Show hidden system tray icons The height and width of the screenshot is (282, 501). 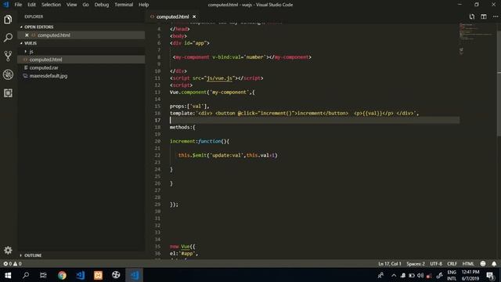tap(394, 275)
